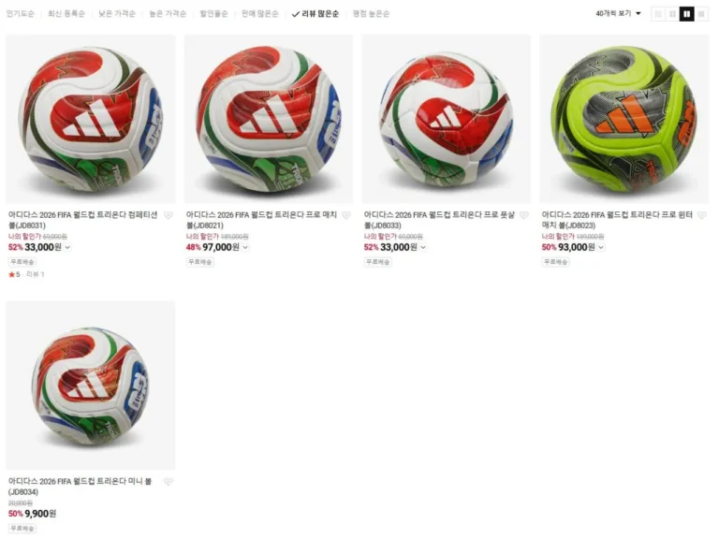Screen dimensions: 719x539
Task: Open 리뷰 1 link under the Competition ball
Action: tap(36, 274)
